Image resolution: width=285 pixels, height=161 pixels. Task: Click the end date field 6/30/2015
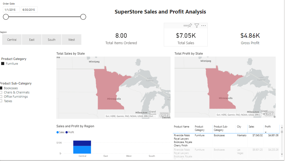[29, 10]
